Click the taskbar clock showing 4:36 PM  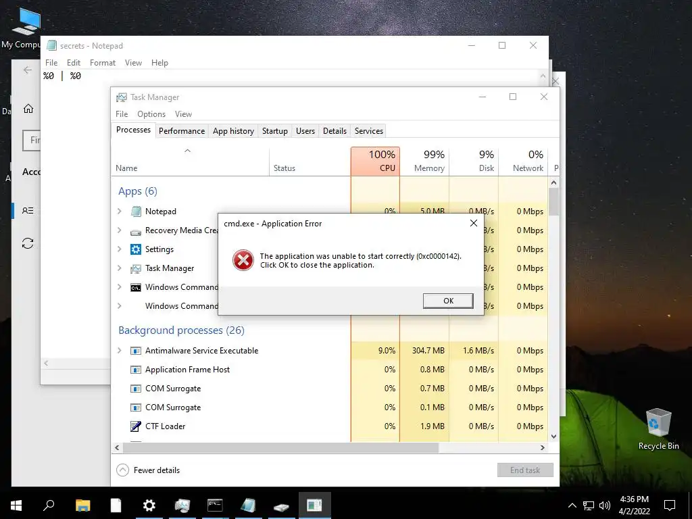[634, 505]
